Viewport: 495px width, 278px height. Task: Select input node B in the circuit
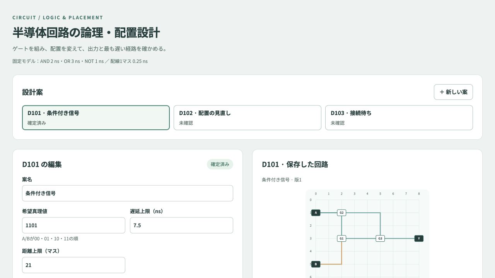[316, 264]
